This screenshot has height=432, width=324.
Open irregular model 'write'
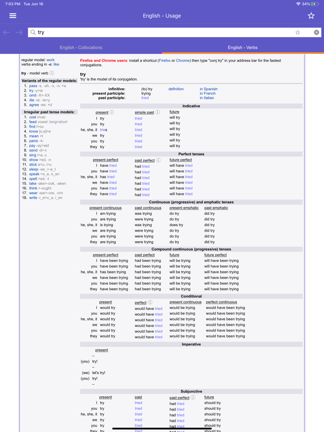(x=33, y=197)
